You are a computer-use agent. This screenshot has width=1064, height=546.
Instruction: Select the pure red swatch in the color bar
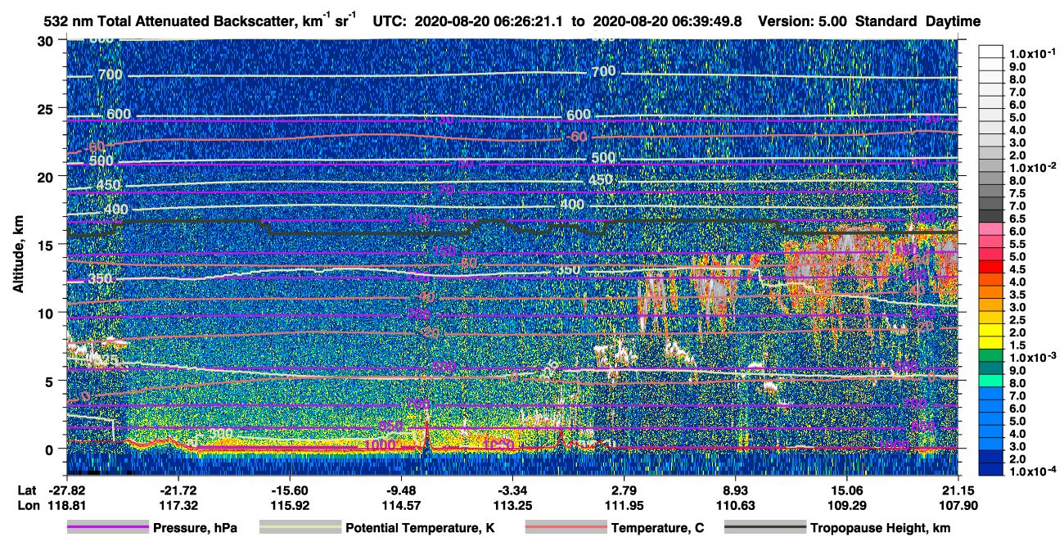coord(991,268)
